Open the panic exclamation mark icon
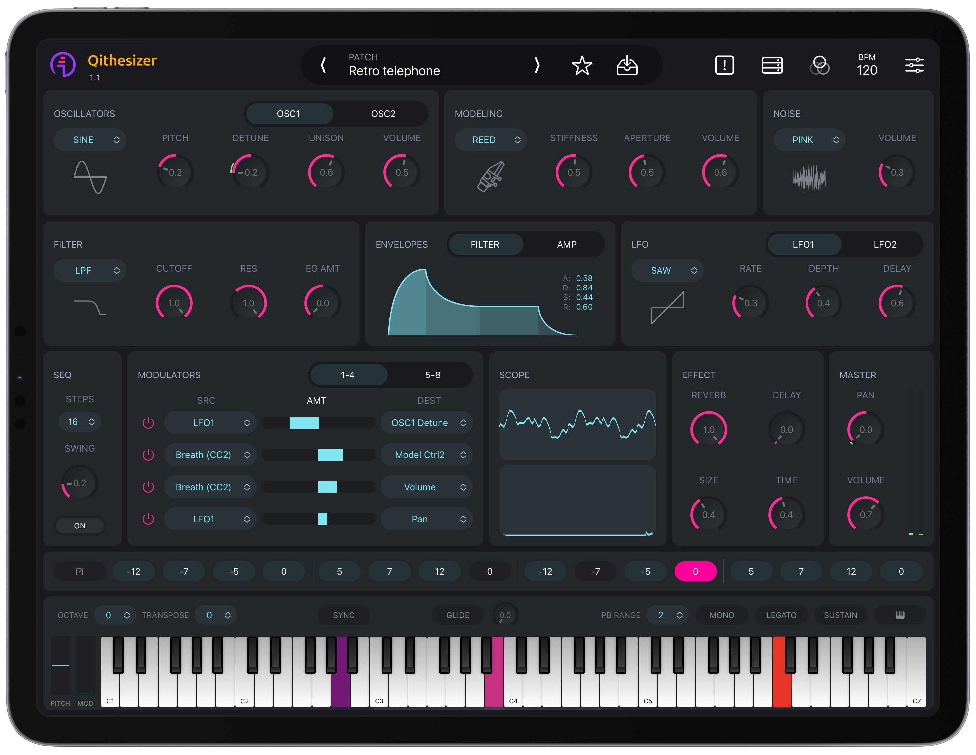 point(724,65)
